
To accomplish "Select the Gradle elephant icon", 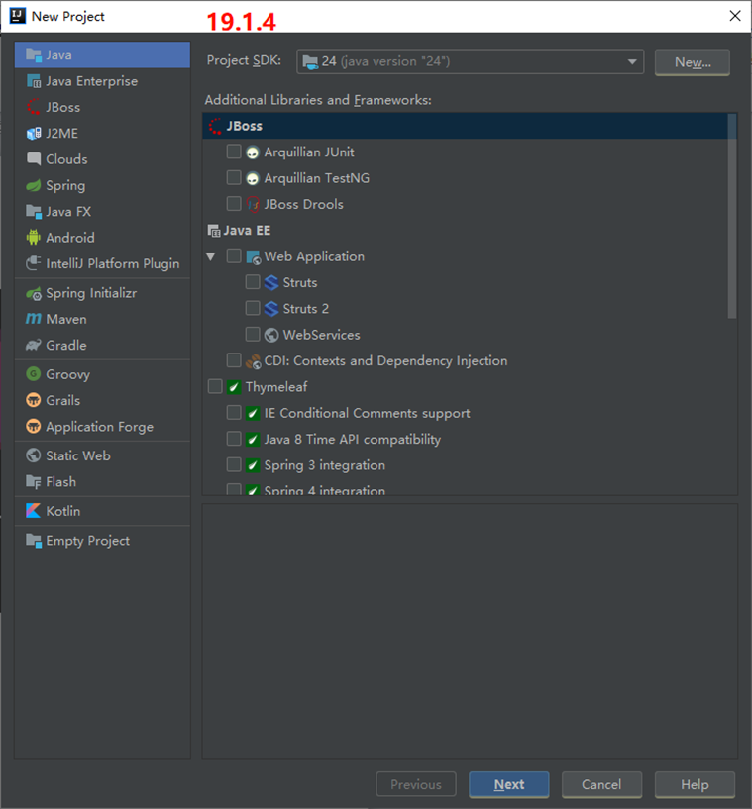I will (x=34, y=346).
